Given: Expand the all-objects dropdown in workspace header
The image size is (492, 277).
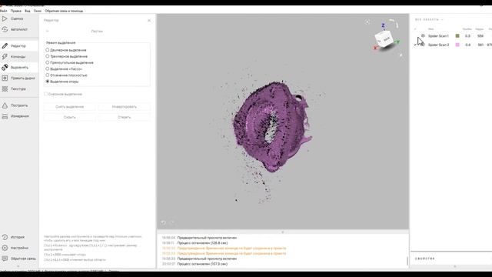Looking at the screenshot, I should point(442,19).
